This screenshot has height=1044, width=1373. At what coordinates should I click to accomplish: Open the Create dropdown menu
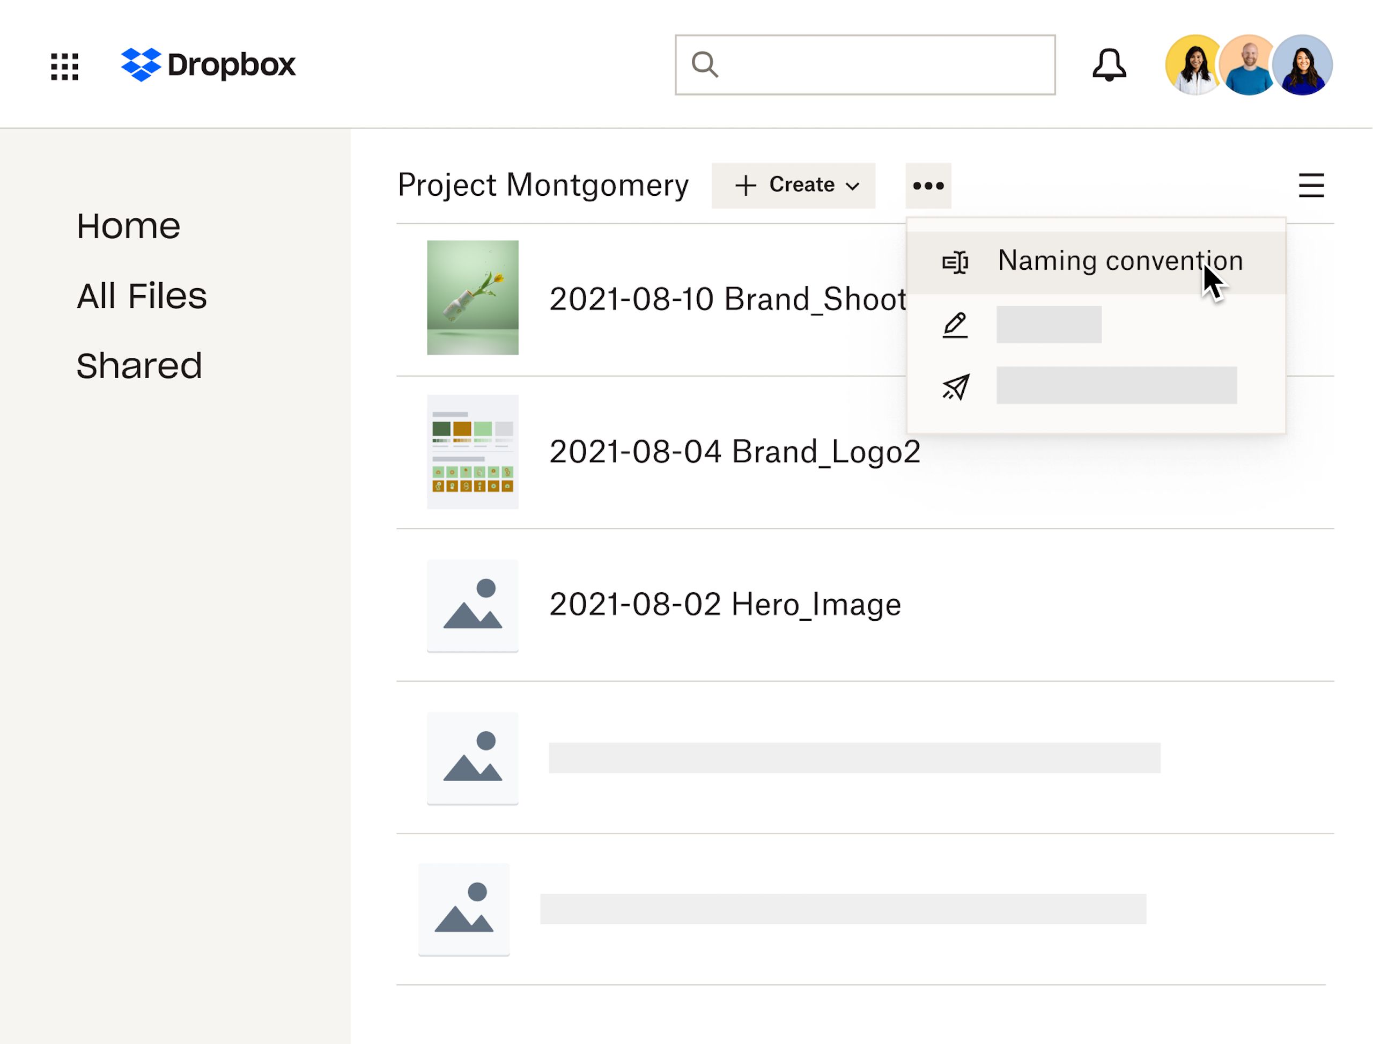coord(794,184)
